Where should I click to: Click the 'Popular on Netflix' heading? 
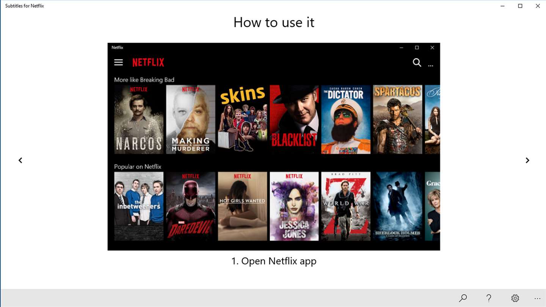point(138,167)
